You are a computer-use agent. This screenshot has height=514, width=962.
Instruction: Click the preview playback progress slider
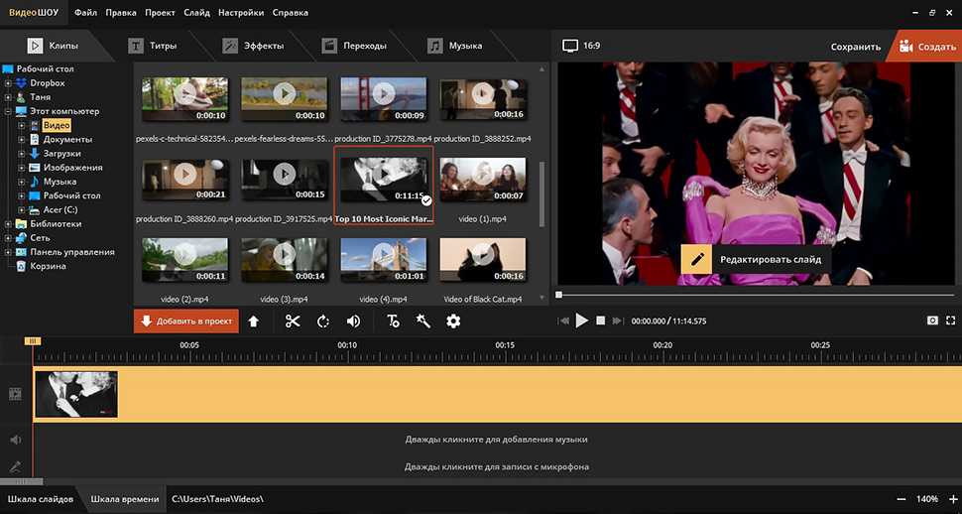754,295
